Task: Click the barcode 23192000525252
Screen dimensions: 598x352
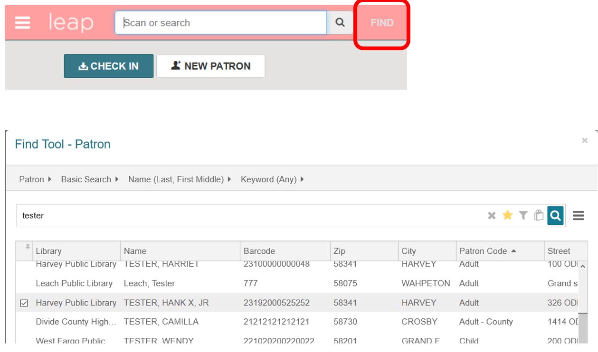Action: tap(276, 303)
